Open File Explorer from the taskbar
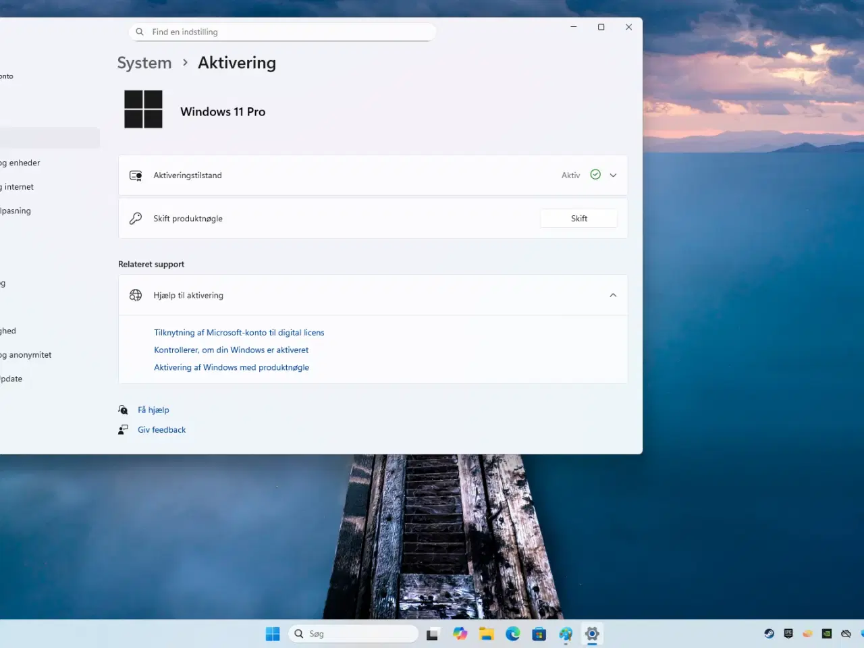This screenshot has width=864, height=648. point(486,634)
